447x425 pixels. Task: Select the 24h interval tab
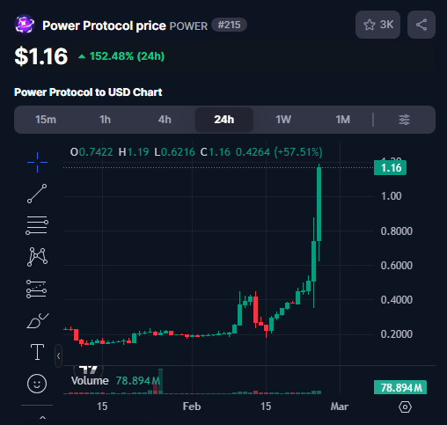[x=224, y=120]
